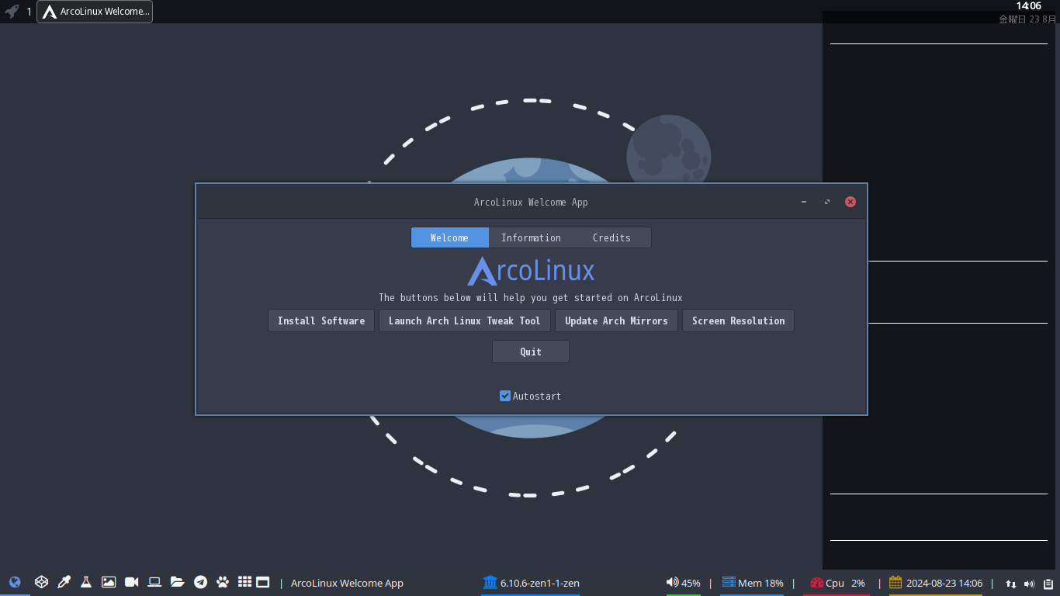Open the flask icon in taskbar

[x=86, y=582]
